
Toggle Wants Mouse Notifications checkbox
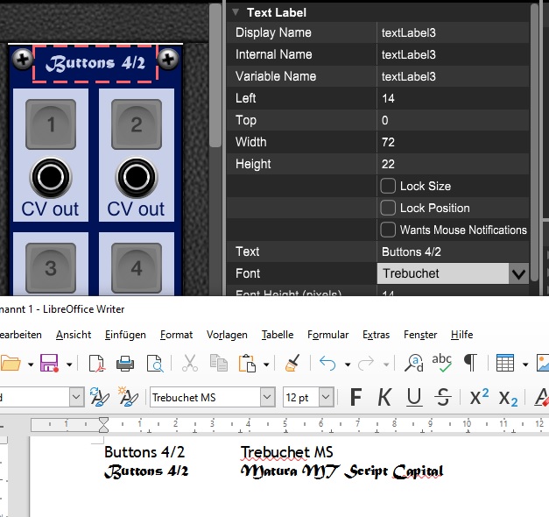(388, 230)
